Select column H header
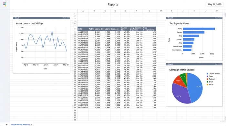Viewport: 226px width, 126px height. pyautogui.click(x=161, y=11)
